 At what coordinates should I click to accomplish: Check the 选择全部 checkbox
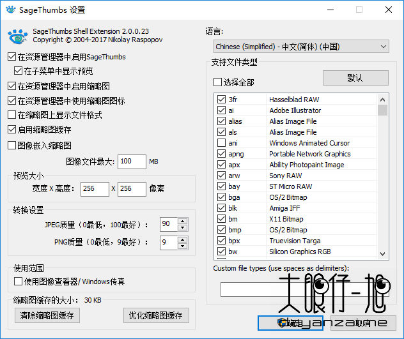pyautogui.click(x=217, y=82)
